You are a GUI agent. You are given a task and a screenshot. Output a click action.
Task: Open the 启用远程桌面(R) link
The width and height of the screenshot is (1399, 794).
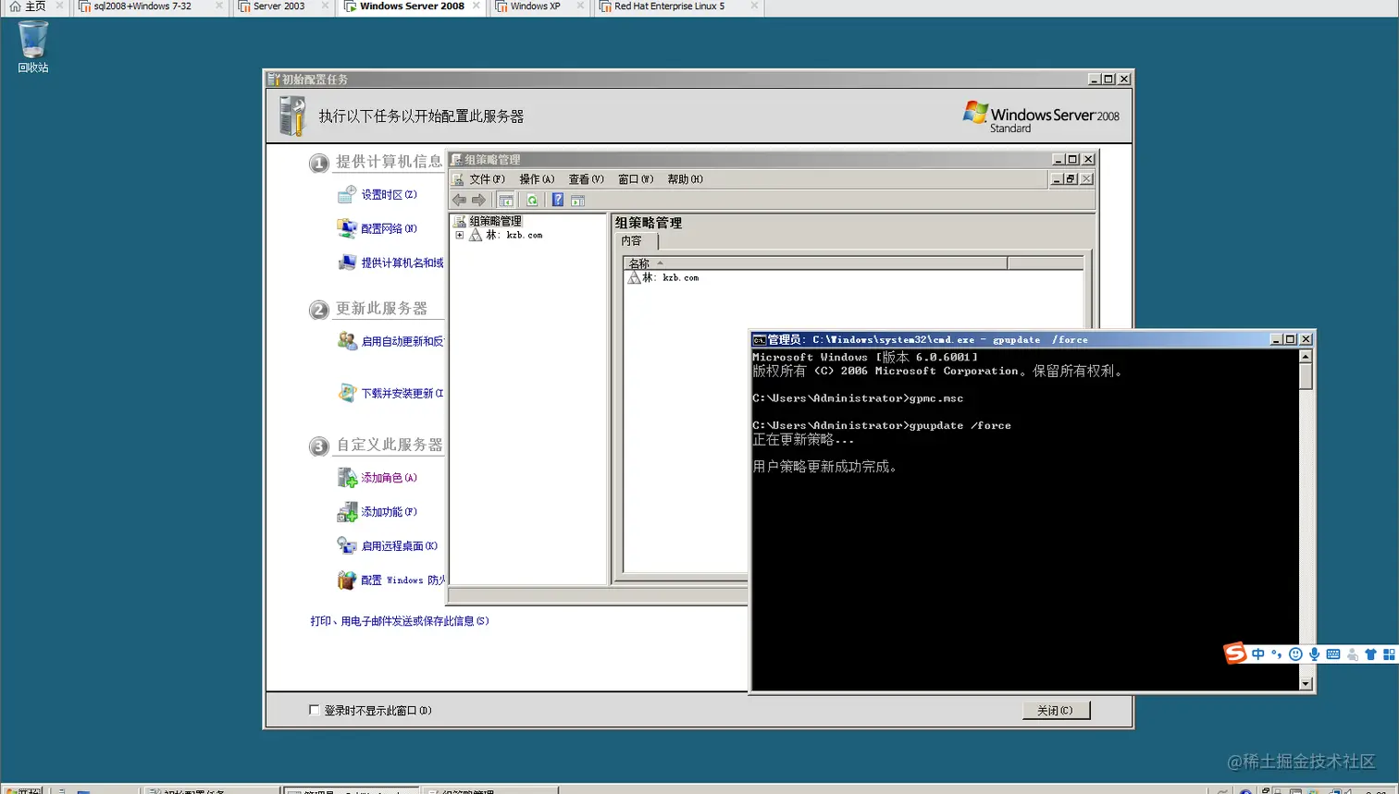point(399,545)
